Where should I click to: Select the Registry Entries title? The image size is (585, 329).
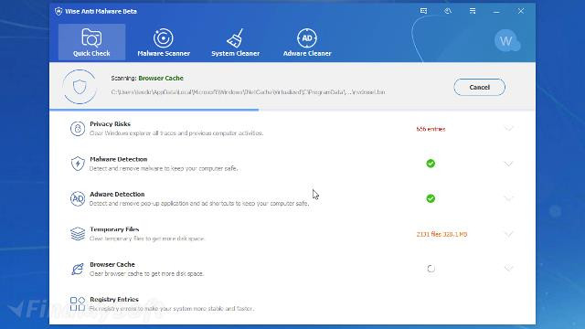point(114,299)
